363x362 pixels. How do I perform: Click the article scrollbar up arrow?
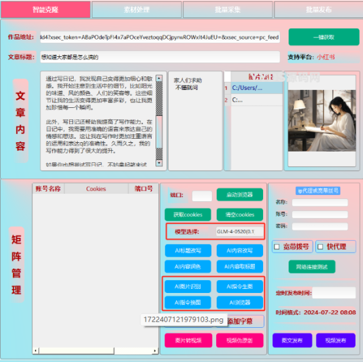(159, 78)
